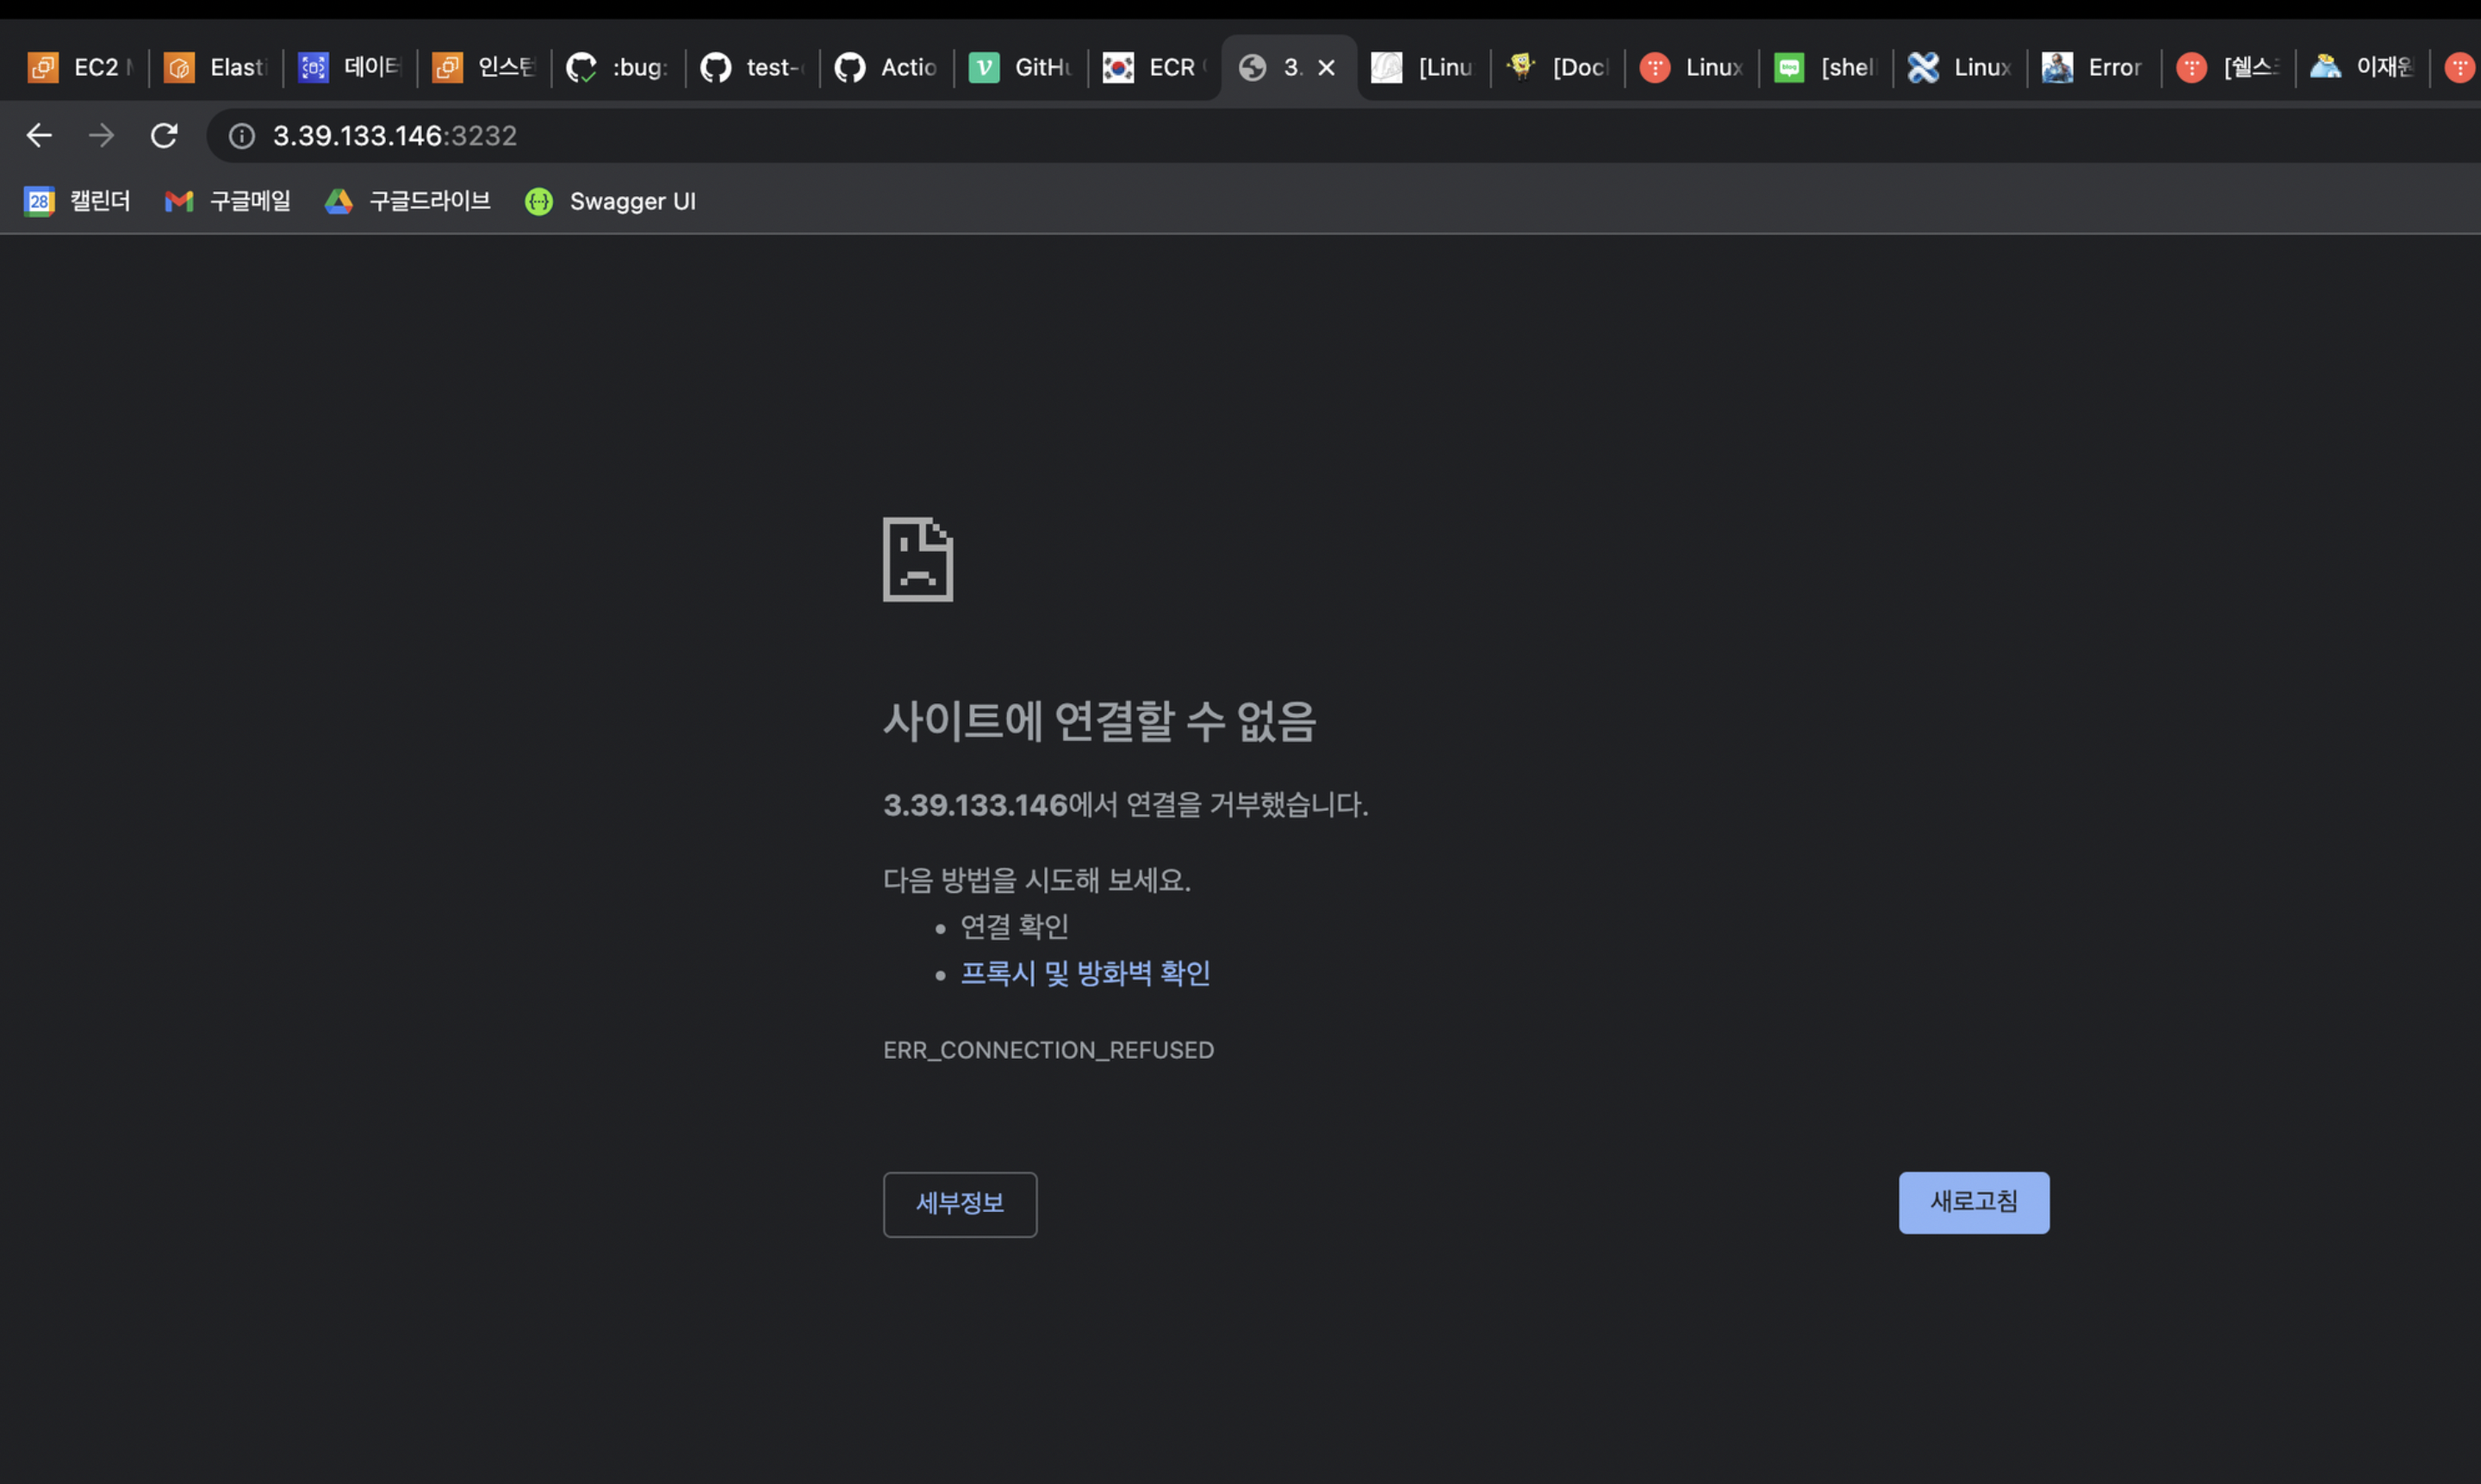Click the reload page icon
Screen dimensions: 2481x1484
pos(165,135)
